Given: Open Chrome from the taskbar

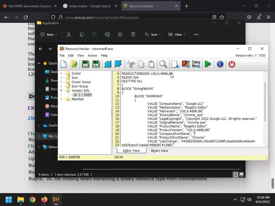Looking at the screenshot, I should tap(32, 200).
